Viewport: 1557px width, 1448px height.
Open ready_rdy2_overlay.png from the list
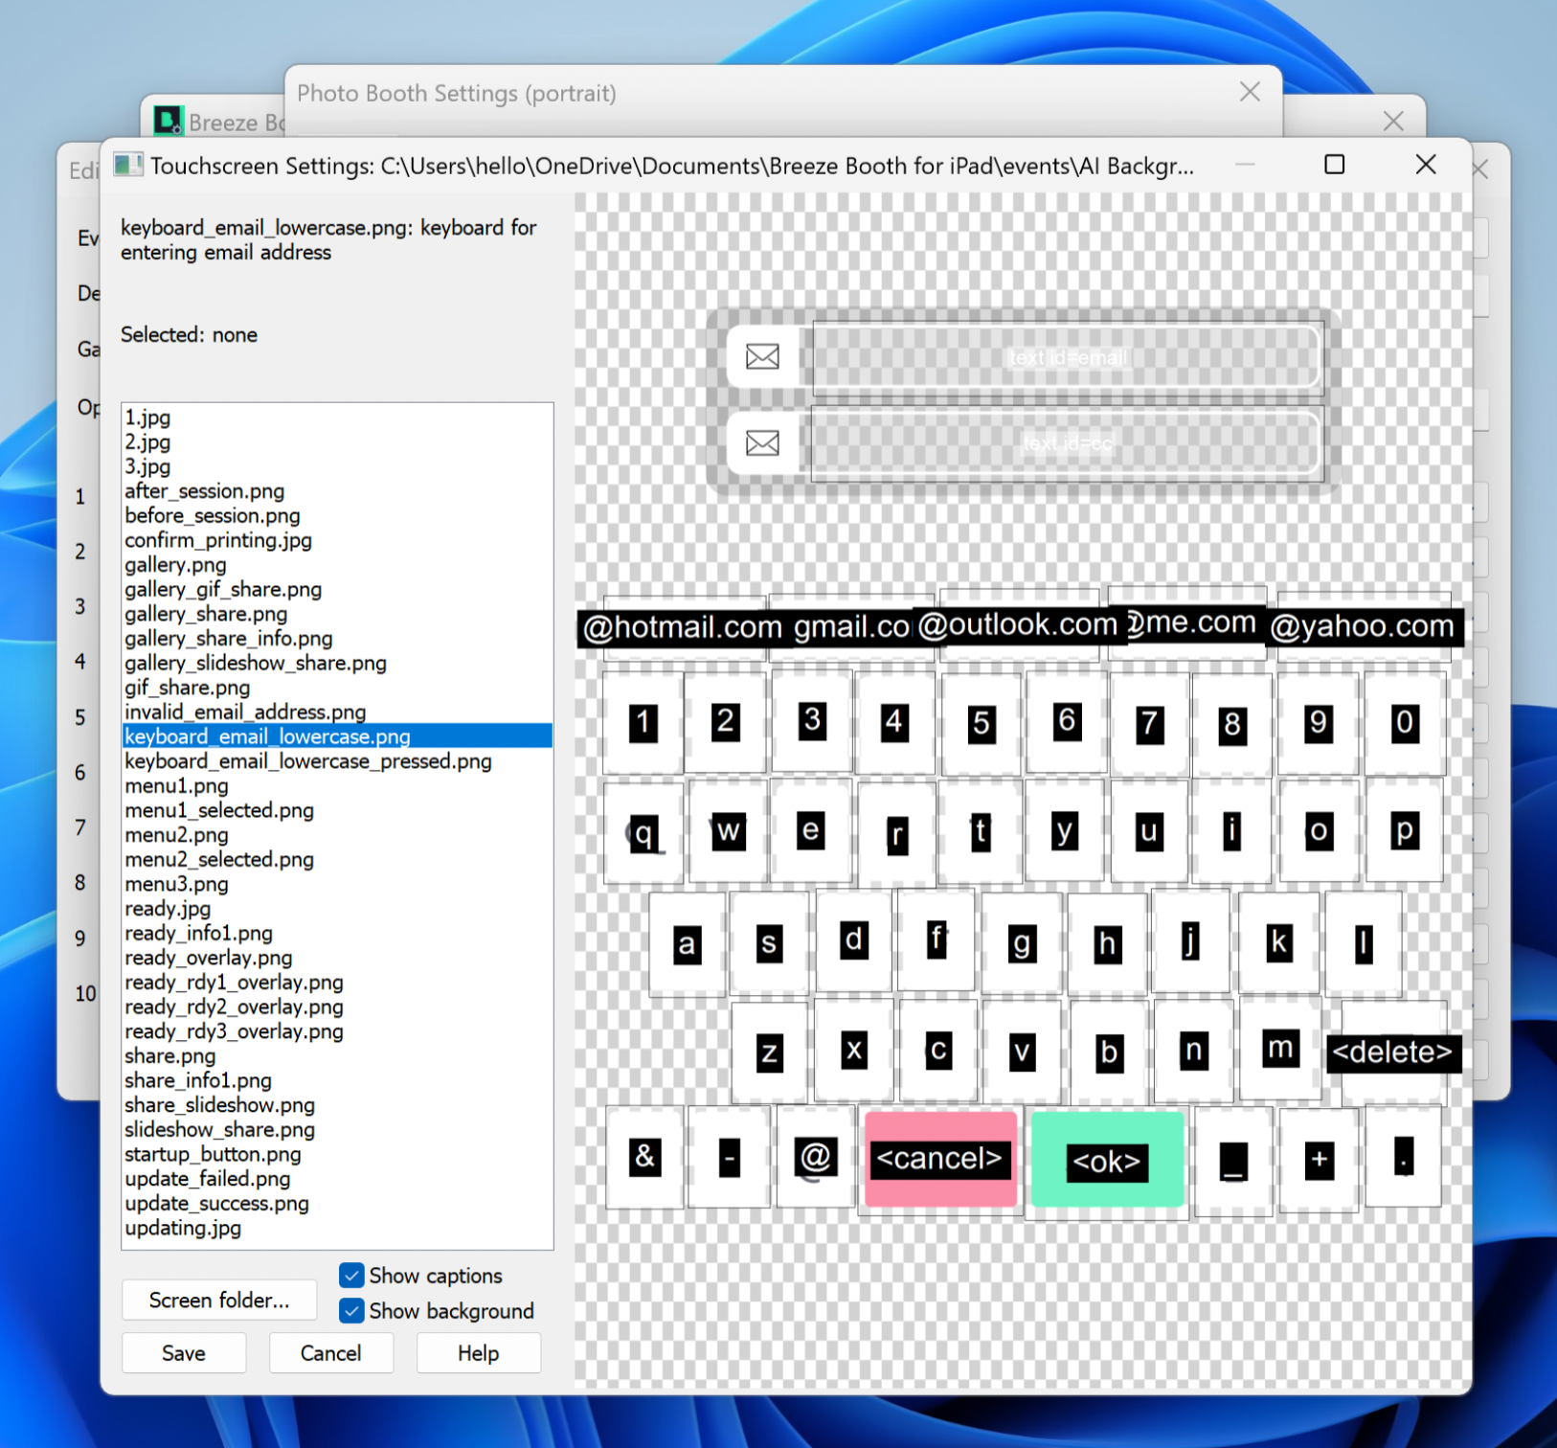(234, 1007)
